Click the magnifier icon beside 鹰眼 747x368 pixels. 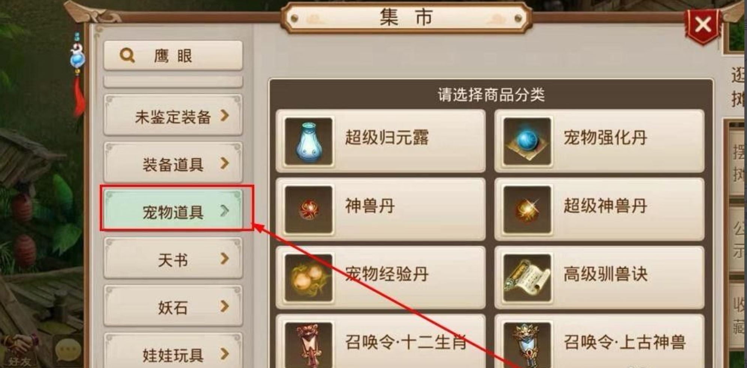127,56
